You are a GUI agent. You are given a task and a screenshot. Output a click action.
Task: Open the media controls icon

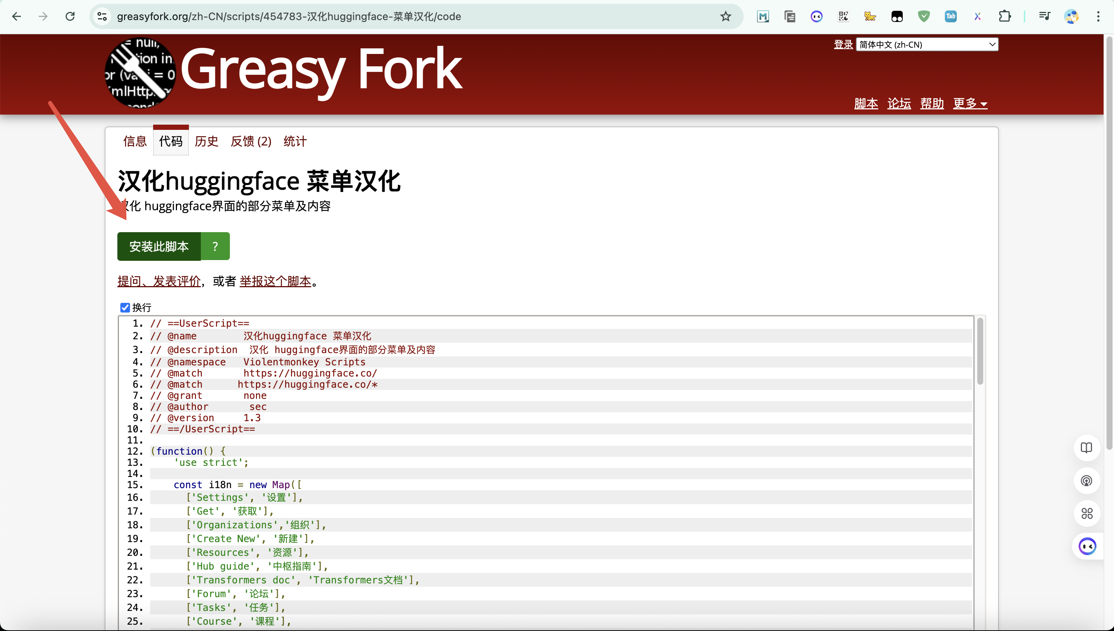click(1045, 16)
